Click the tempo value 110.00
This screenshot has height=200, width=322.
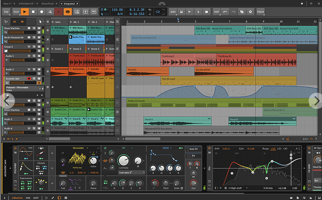pos(117,10)
